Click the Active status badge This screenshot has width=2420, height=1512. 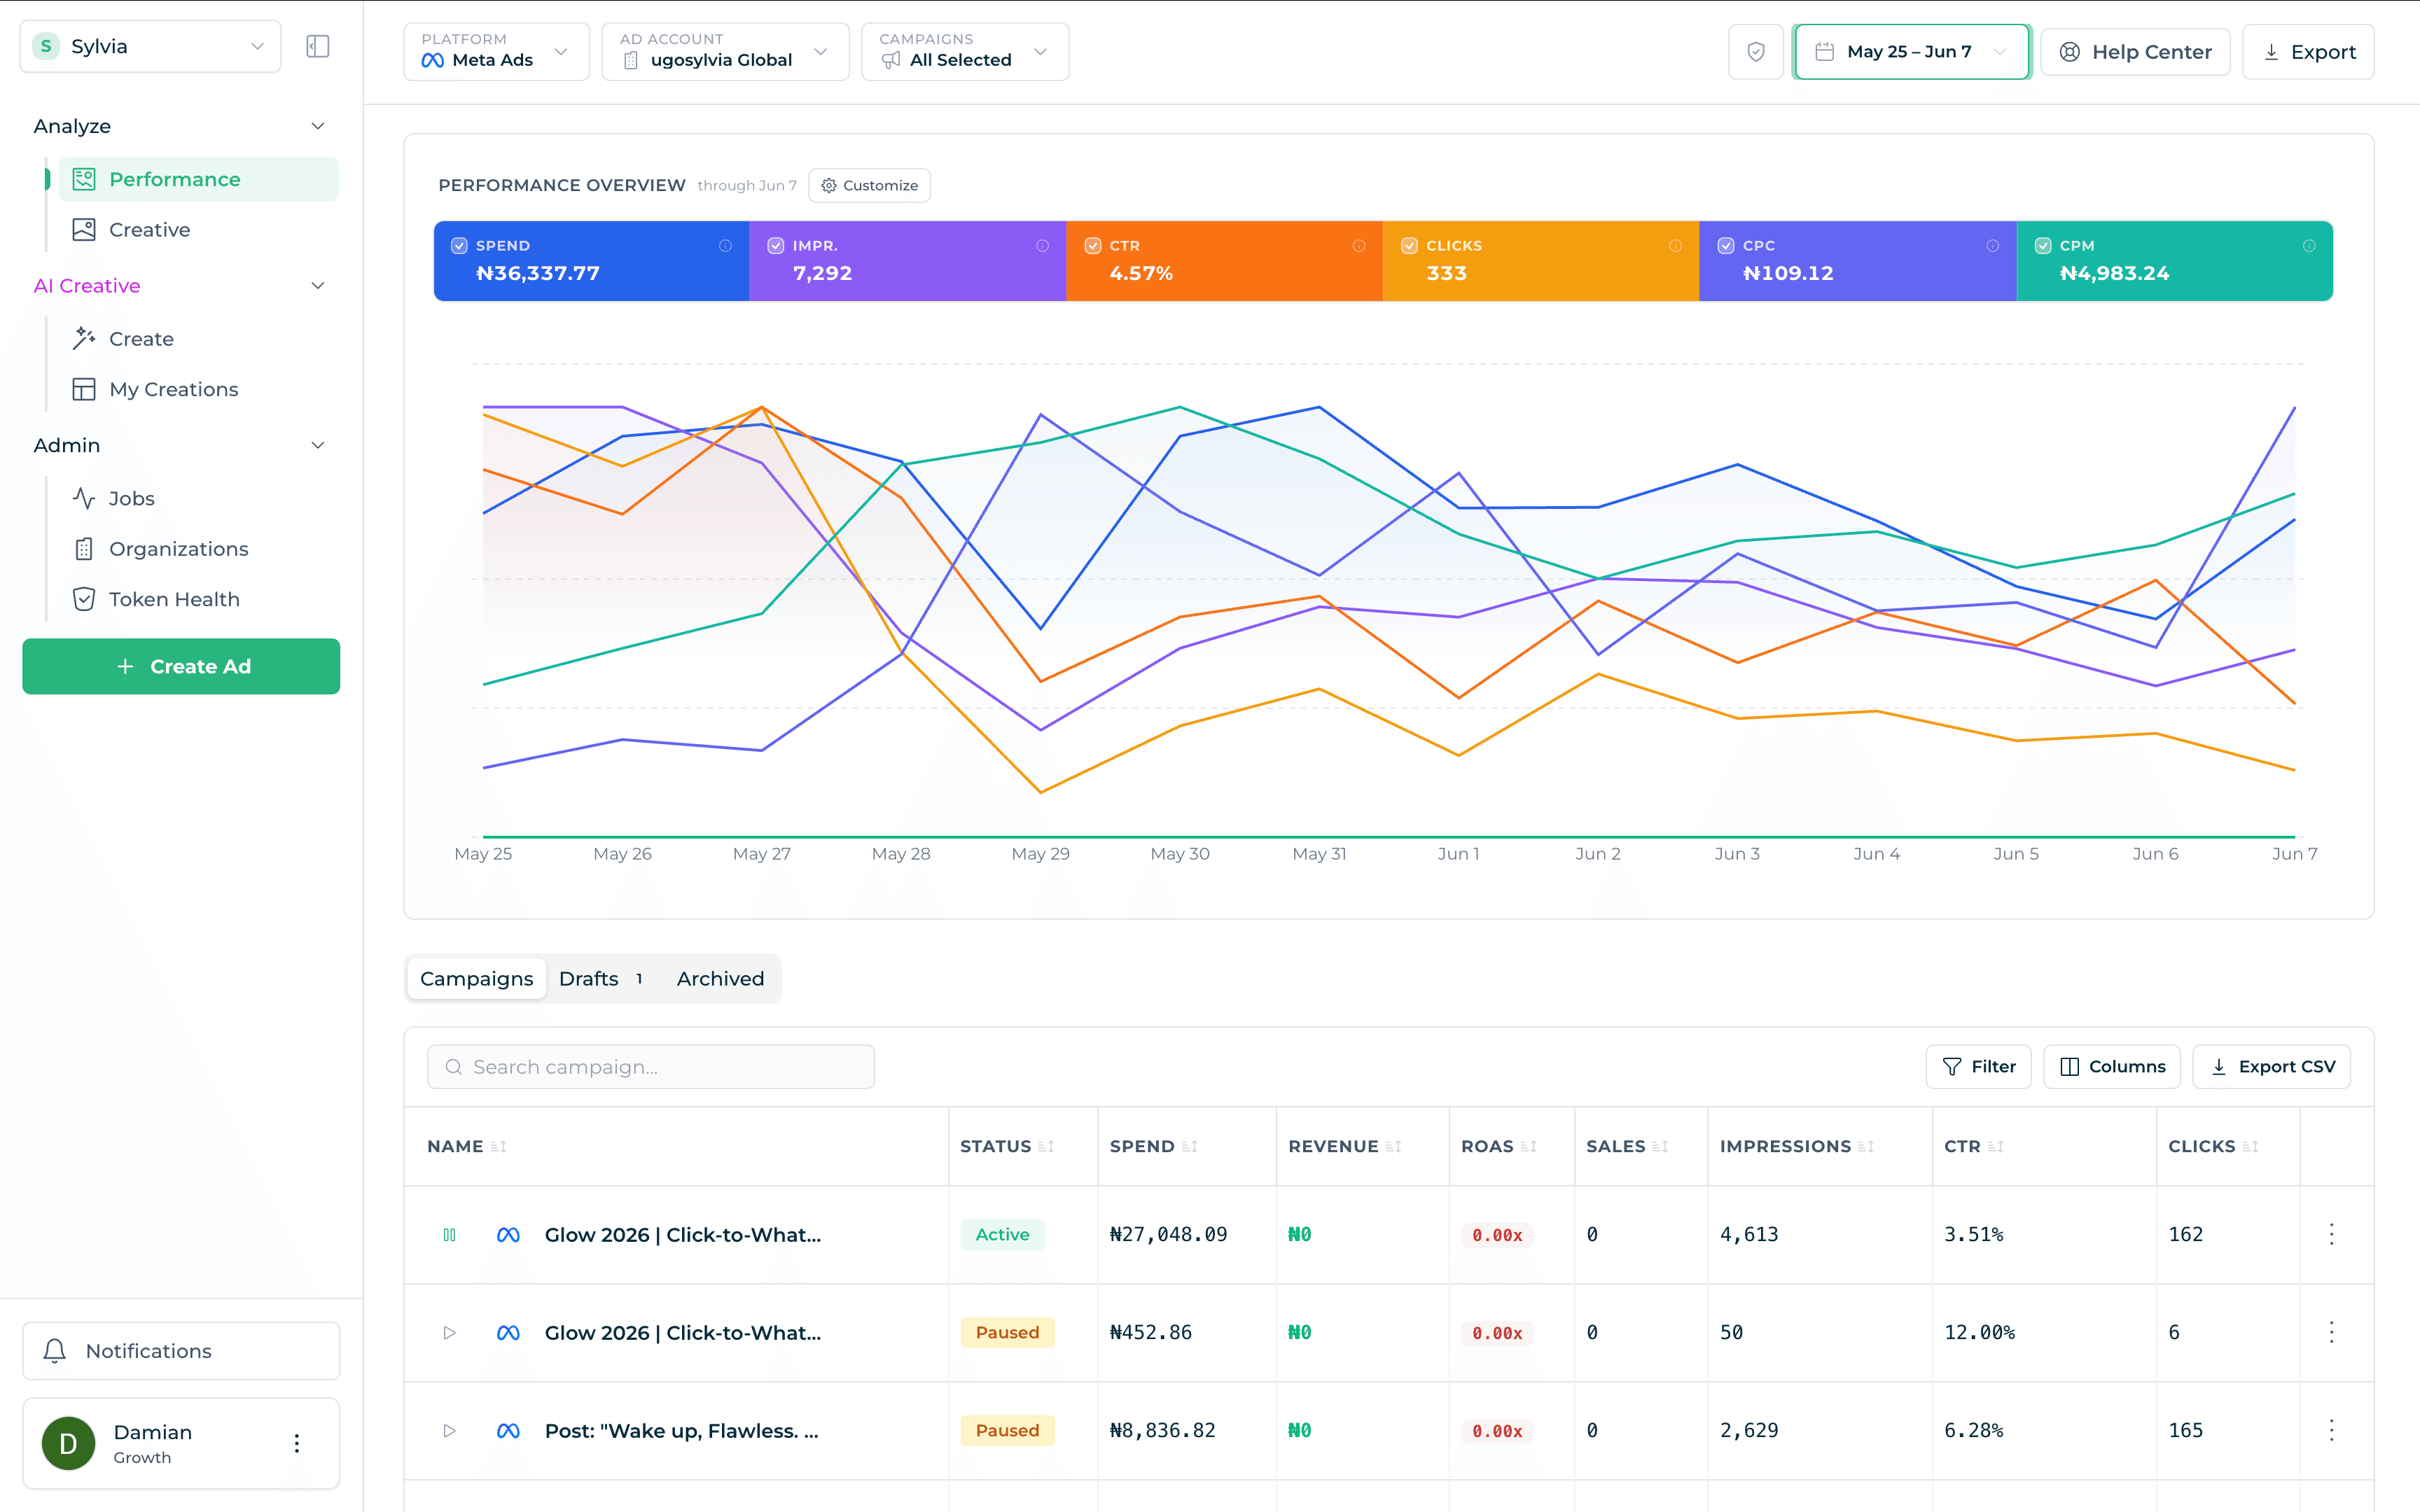tap(1002, 1235)
